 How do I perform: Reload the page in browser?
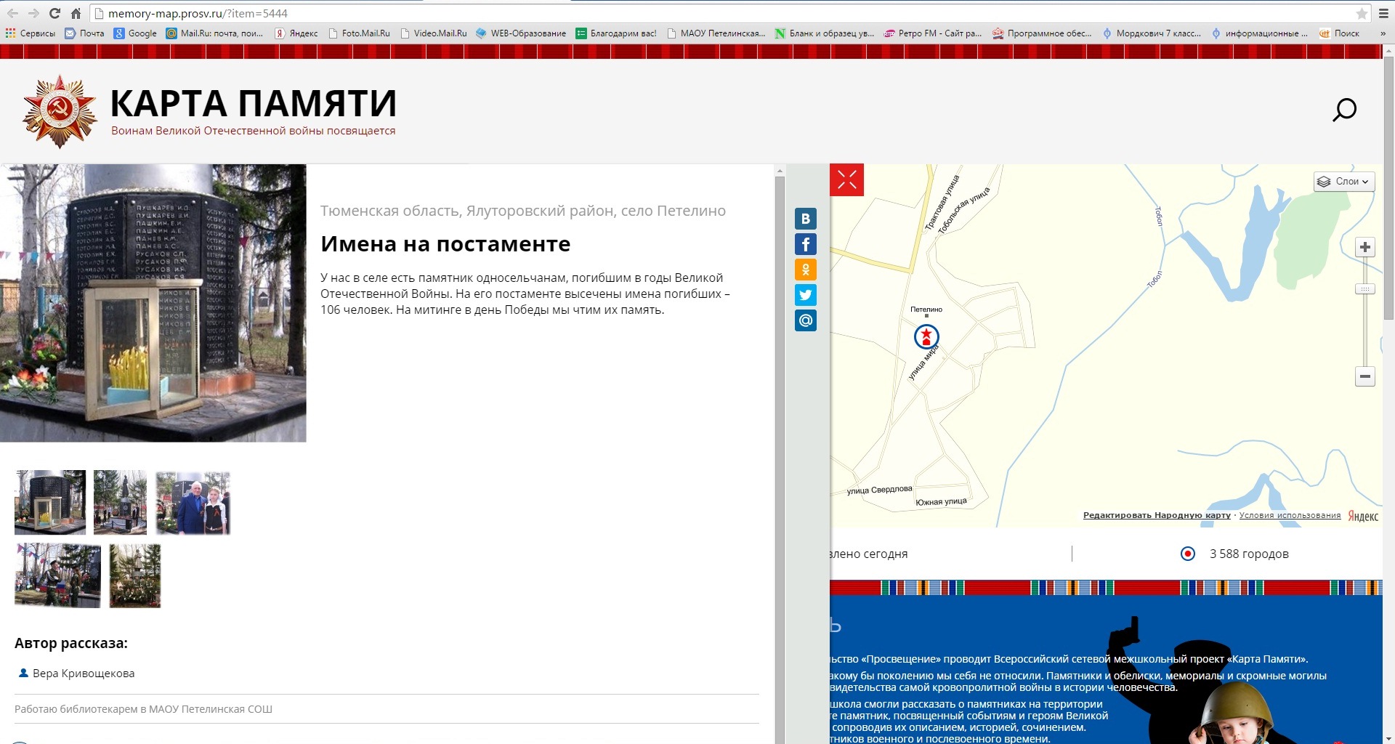[54, 13]
